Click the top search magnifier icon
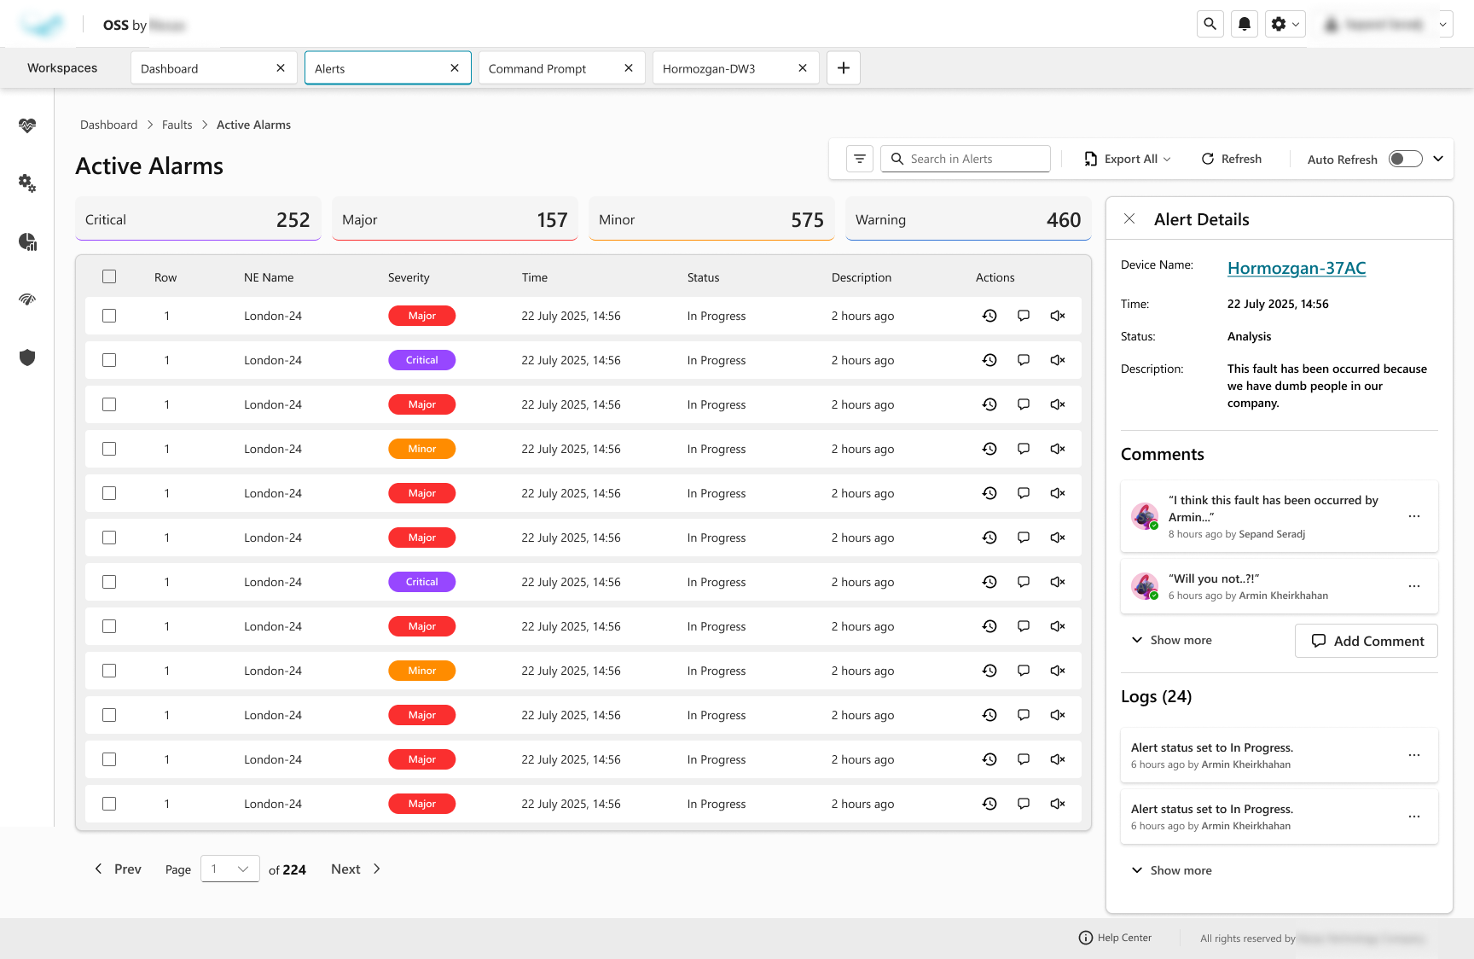The image size is (1474, 959). click(1210, 25)
